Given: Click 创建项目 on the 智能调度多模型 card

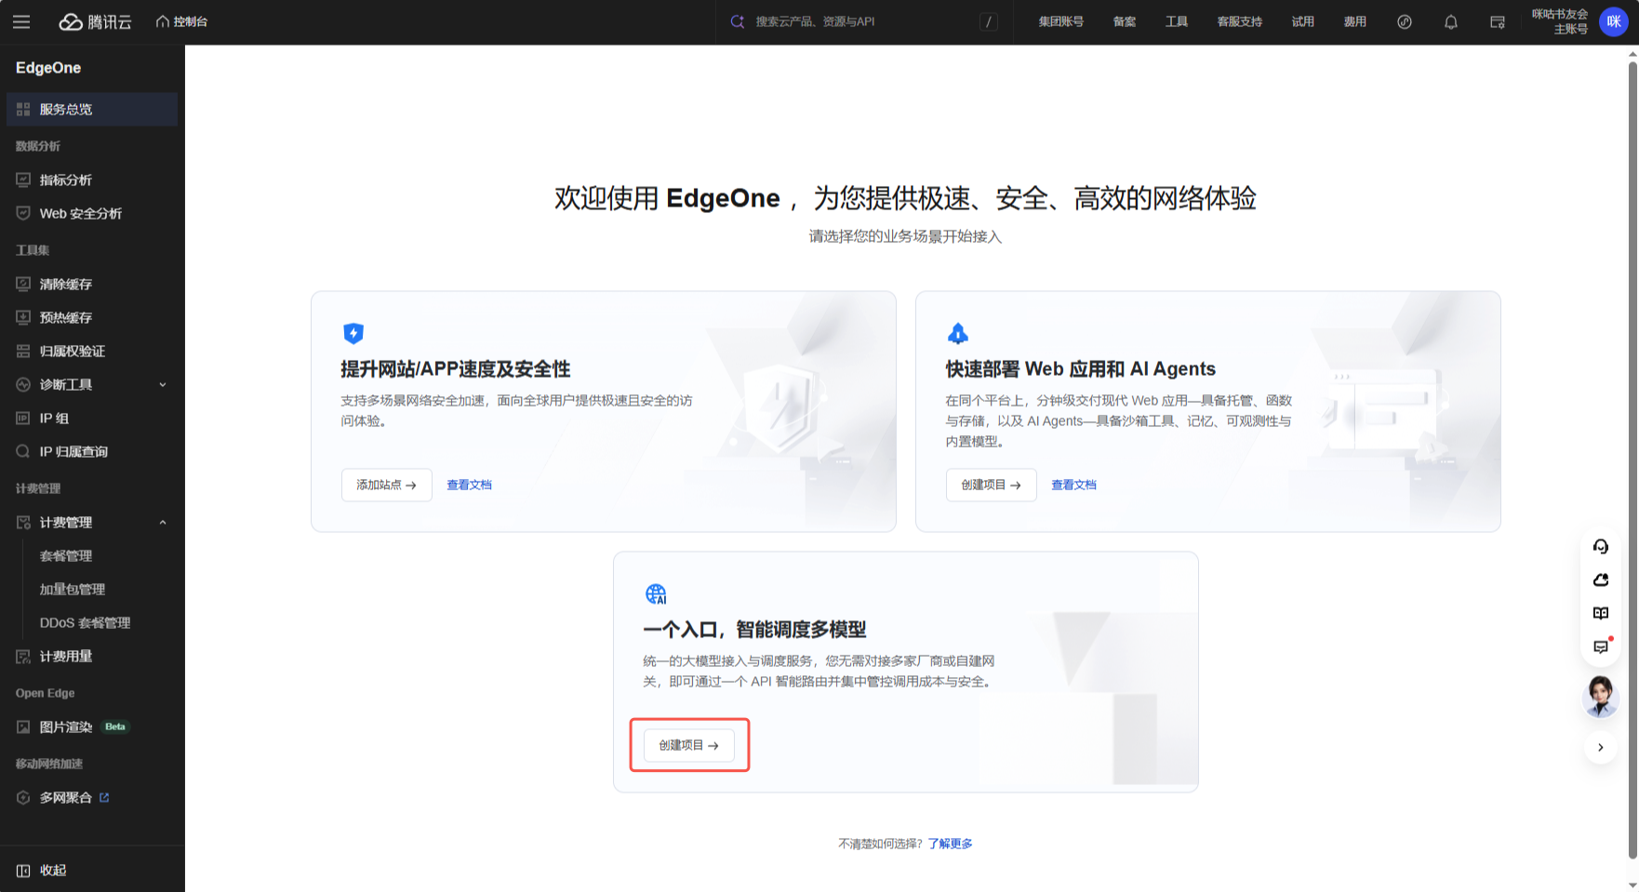Looking at the screenshot, I should click(688, 745).
